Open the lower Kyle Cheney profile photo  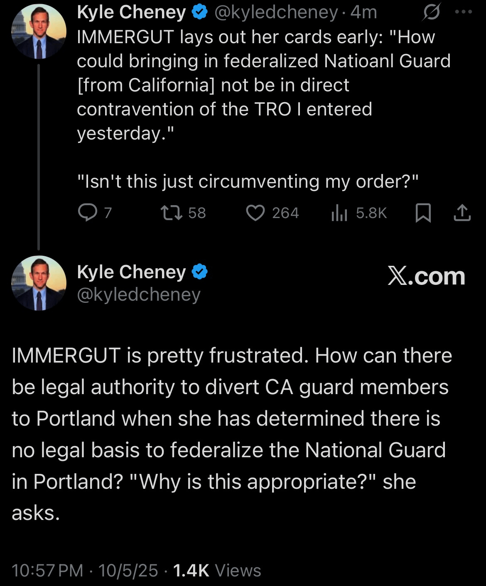(x=39, y=283)
